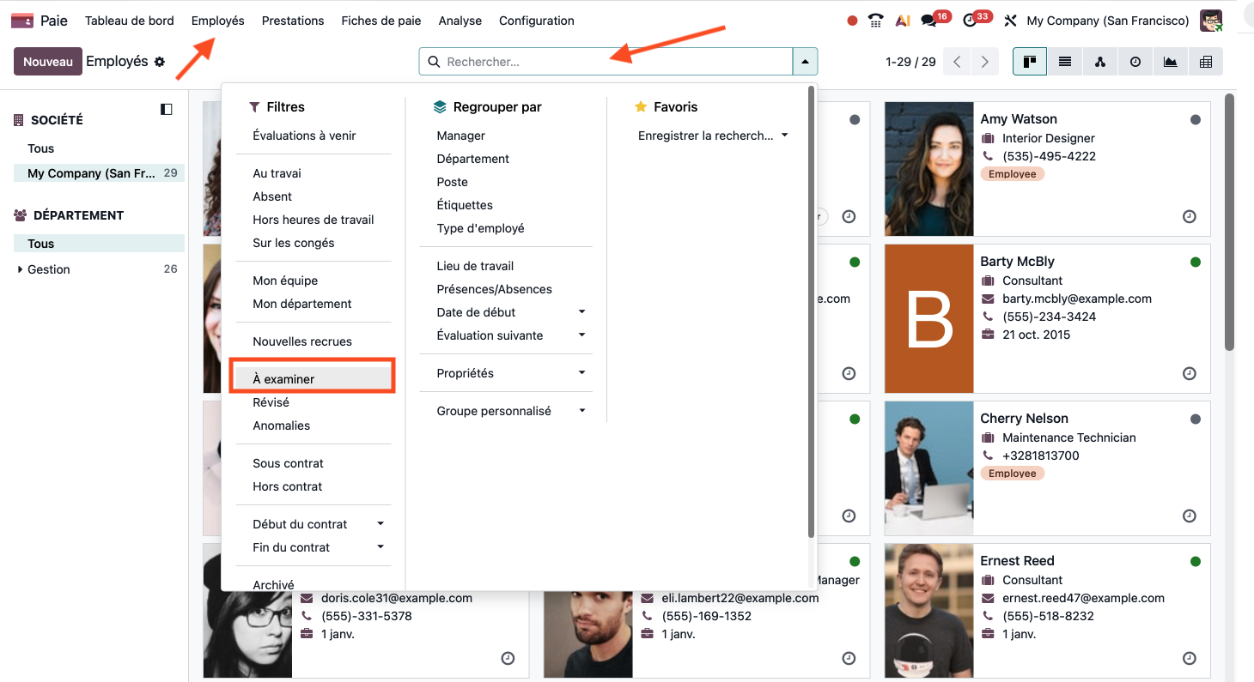The image size is (1254, 682).
Task: Open the Fiches de paie menu
Action: 380,21
